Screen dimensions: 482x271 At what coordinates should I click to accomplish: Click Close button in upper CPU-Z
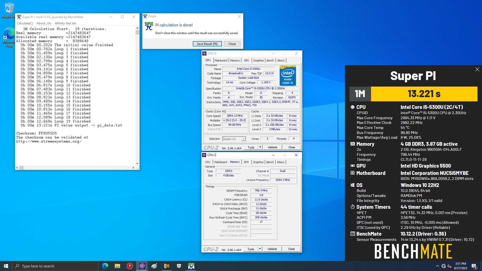[x=292, y=147]
